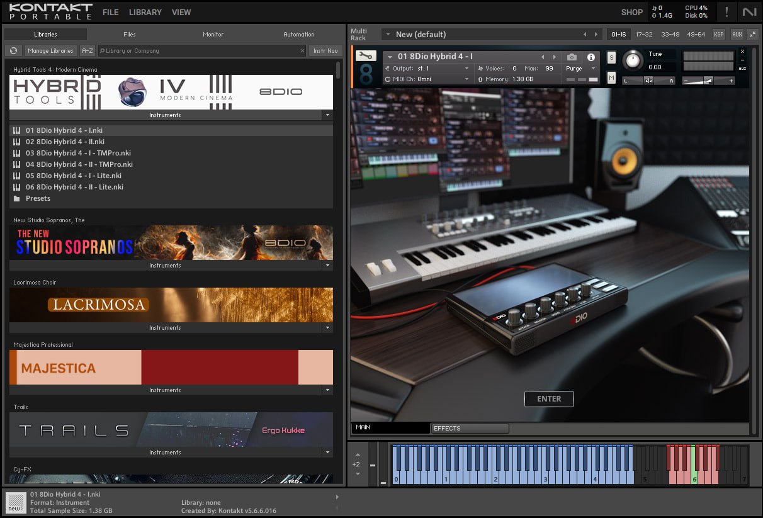Mute the instrument with the M button

click(611, 77)
